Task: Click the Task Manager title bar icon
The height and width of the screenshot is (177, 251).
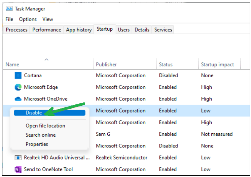Action: click(9, 8)
